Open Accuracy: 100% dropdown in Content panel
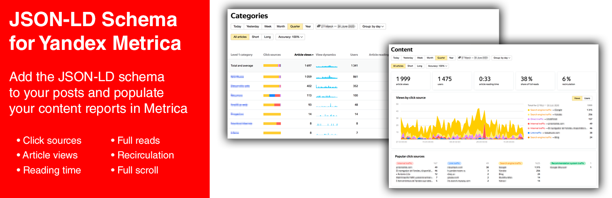 click(437, 66)
